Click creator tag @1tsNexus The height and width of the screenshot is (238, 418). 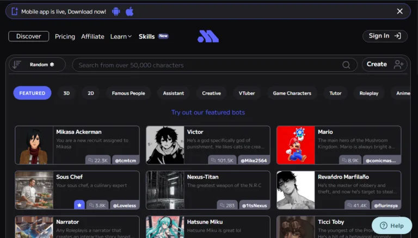pos(254,205)
